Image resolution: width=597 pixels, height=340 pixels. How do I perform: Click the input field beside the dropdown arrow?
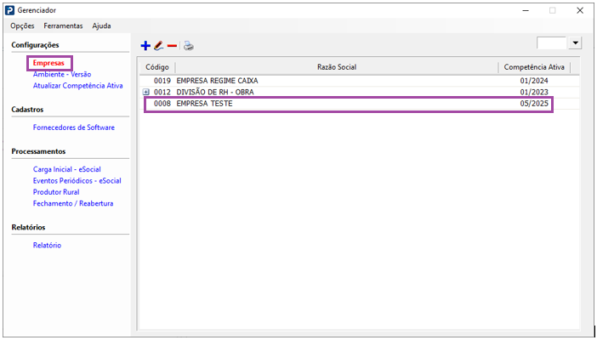pyautogui.click(x=552, y=43)
